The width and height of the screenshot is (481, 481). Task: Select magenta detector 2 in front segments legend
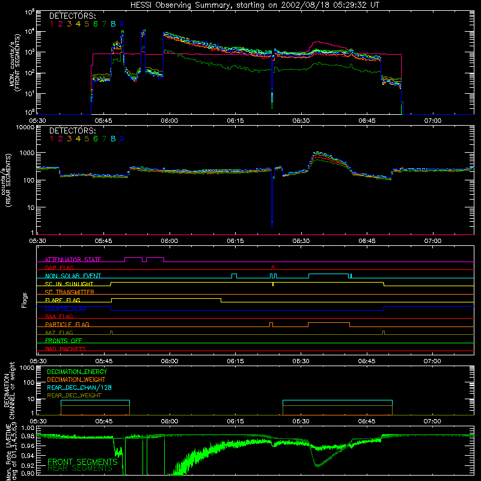pos(61,24)
